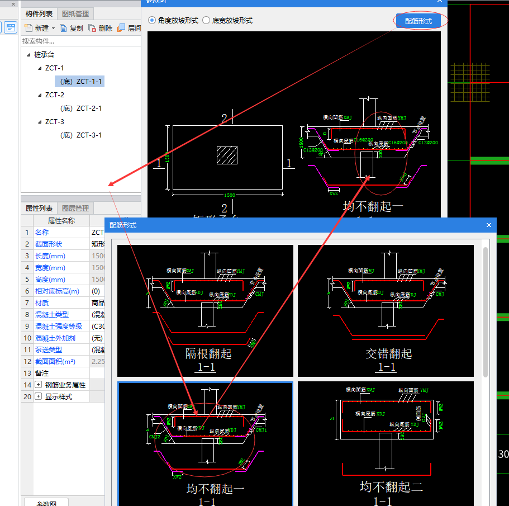Click the 配筋形式 dialog scrollbar
Screen dimensions: 509x506
(486, 313)
